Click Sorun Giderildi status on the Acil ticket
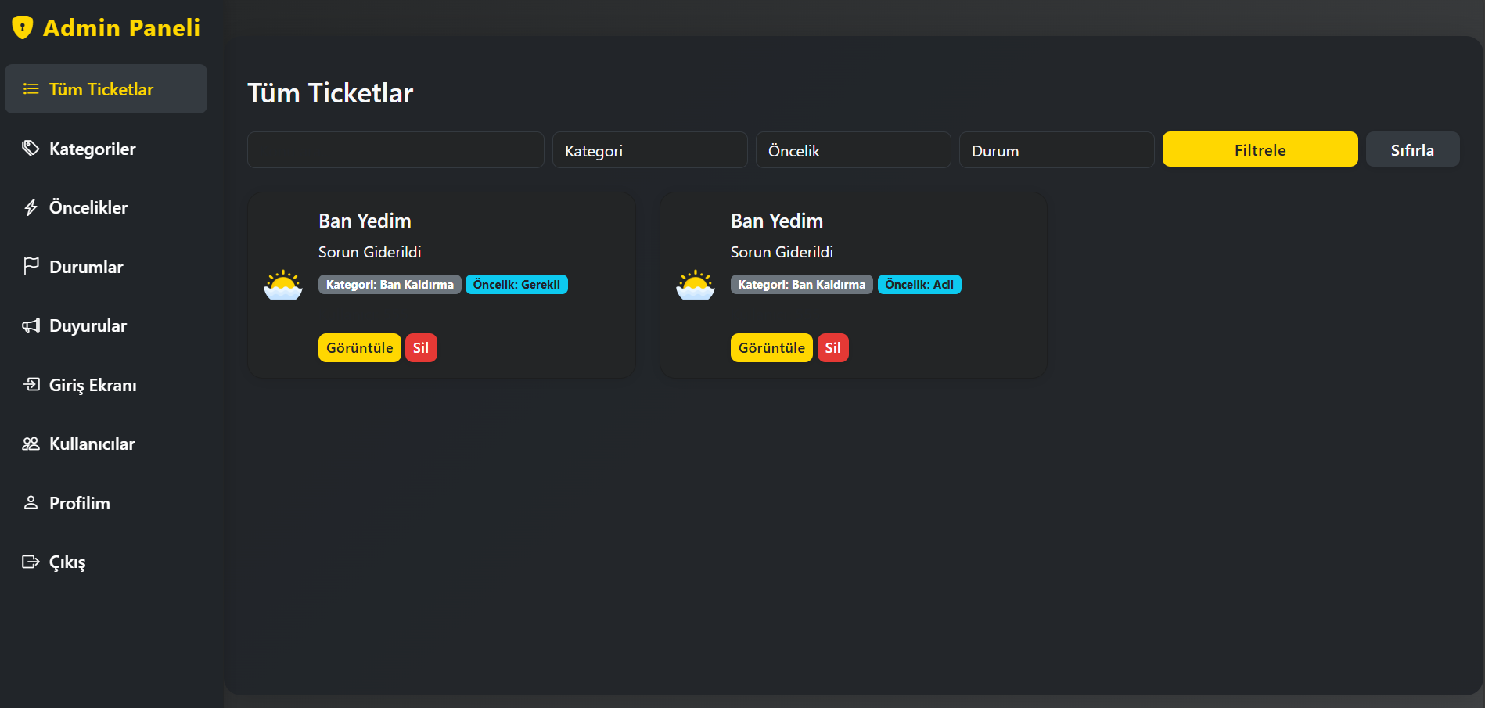 pos(782,252)
